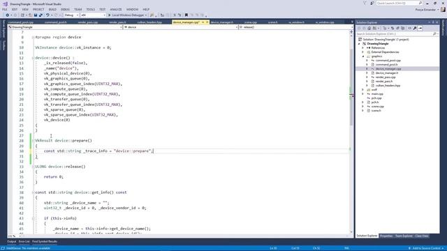The height and width of the screenshot is (251, 447).
Task: Click the wrench Properties icon in Solution Explorer
Action: 415,28
